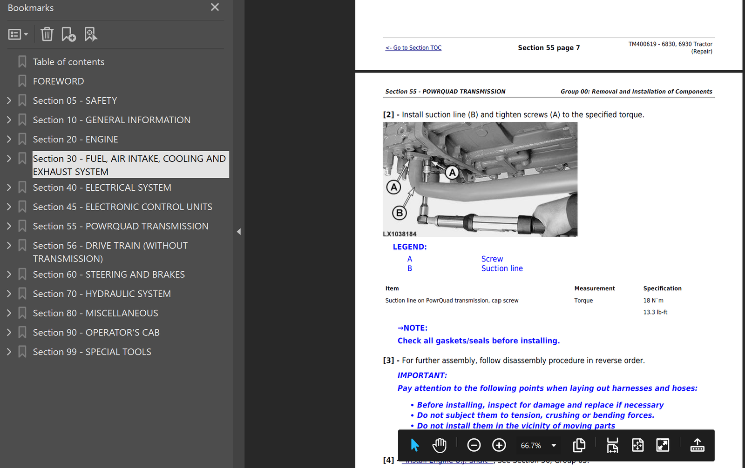The height and width of the screenshot is (468, 745).
Task: Select Section 70 - HYDRAULIC SYSTEM
Action: (102, 294)
